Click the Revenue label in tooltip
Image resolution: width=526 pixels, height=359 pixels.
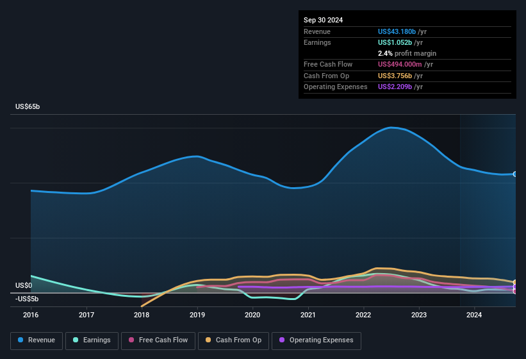317,31
